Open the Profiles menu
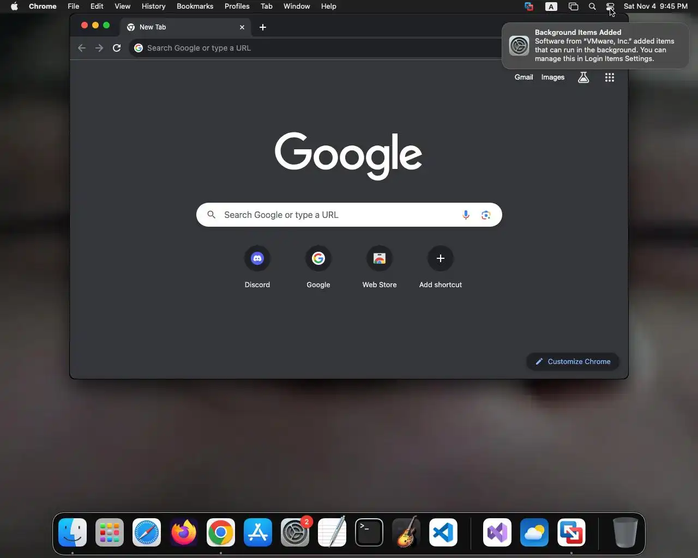This screenshot has height=558, width=698. tap(237, 7)
